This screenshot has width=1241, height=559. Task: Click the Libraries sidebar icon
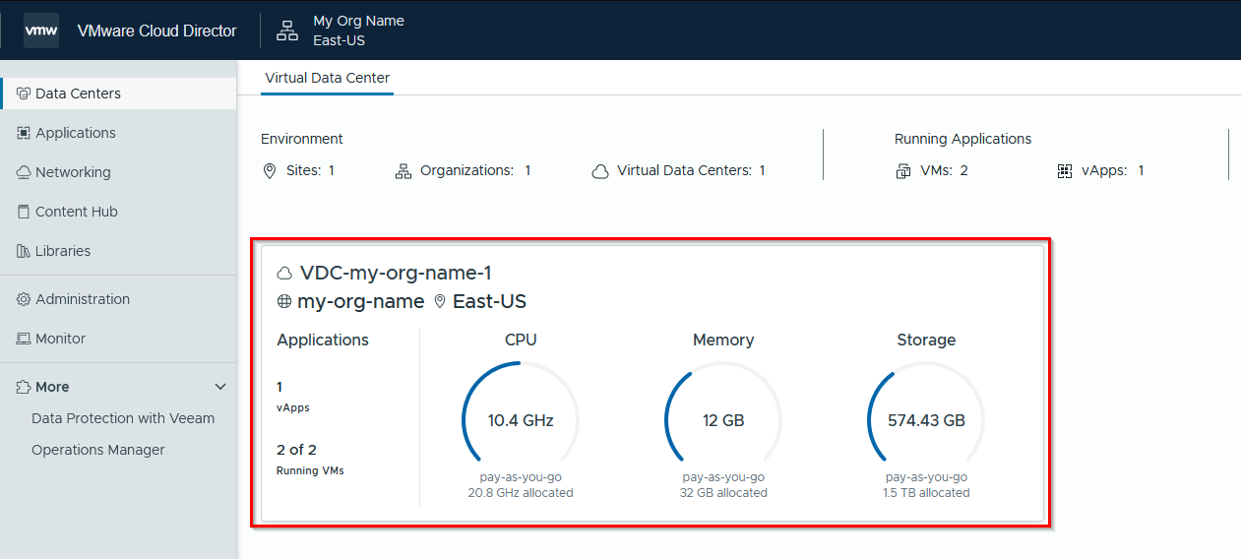coord(24,251)
